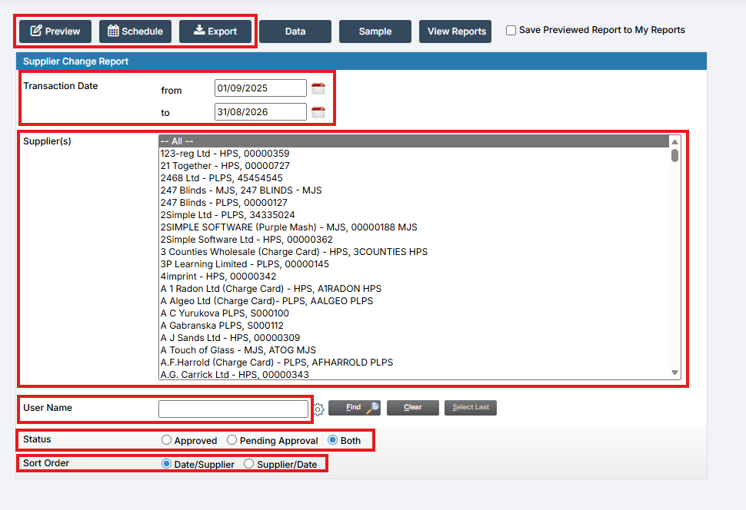Click the View Reports button
Viewport: 746px width, 510px height.
[x=455, y=31]
